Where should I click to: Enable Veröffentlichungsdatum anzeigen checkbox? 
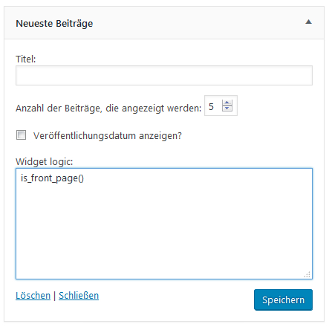21,135
